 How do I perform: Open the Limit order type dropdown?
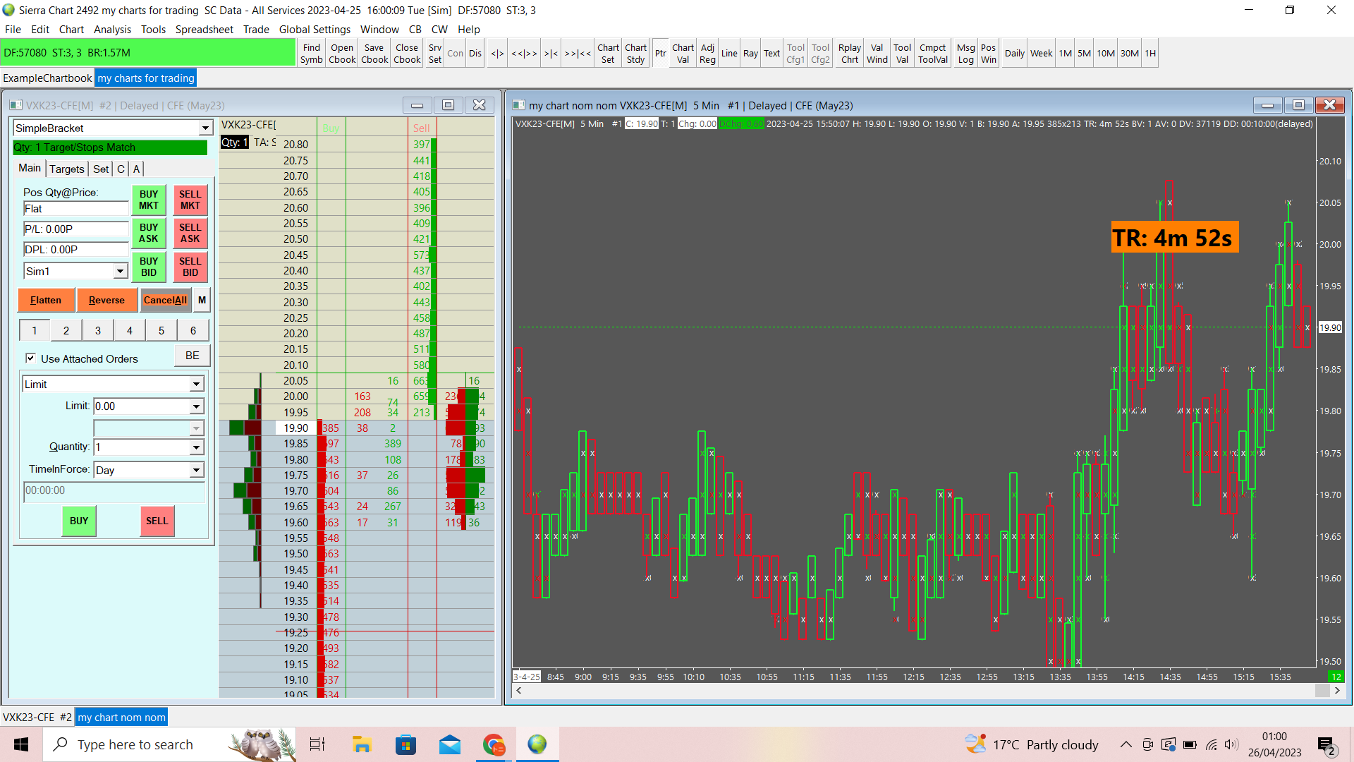click(196, 385)
